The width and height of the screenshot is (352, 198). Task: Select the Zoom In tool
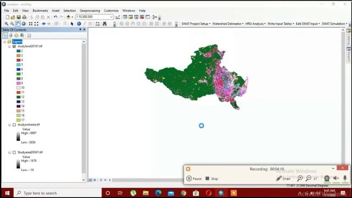pos(7,24)
